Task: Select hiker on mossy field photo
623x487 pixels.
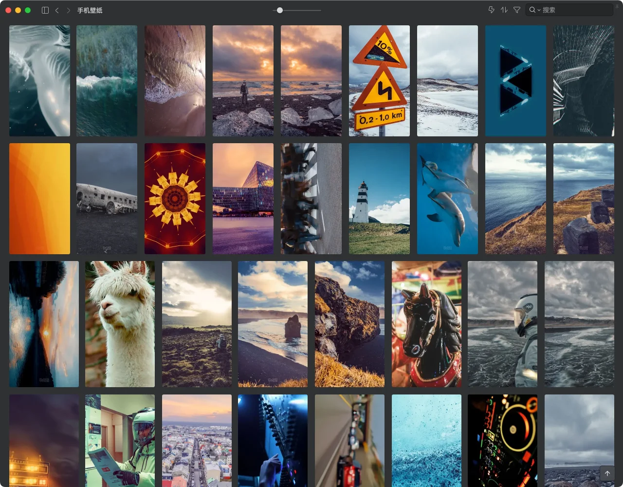Action: [x=197, y=324]
